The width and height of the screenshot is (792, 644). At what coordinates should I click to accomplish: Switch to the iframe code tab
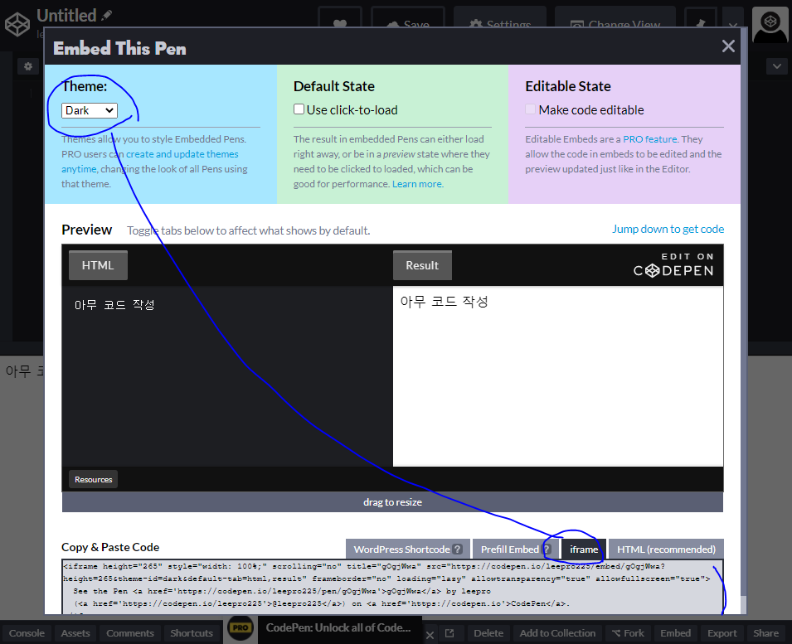pyautogui.click(x=584, y=550)
